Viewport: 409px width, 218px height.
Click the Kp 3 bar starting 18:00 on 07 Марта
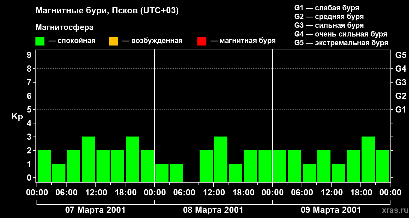(x=133, y=159)
